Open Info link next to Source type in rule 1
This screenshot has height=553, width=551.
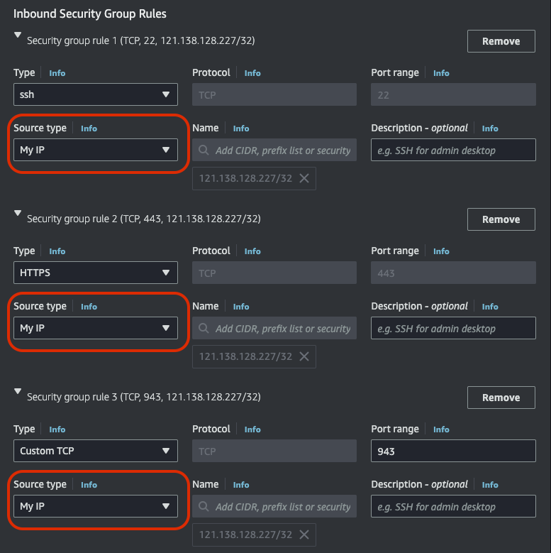[x=89, y=128]
